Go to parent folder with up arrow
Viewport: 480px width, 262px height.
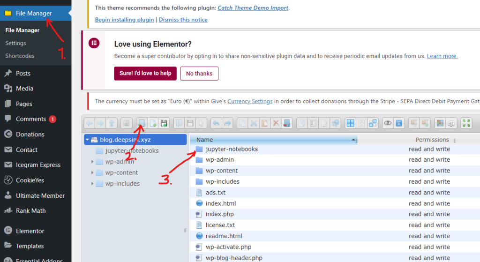(x=112, y=123)
